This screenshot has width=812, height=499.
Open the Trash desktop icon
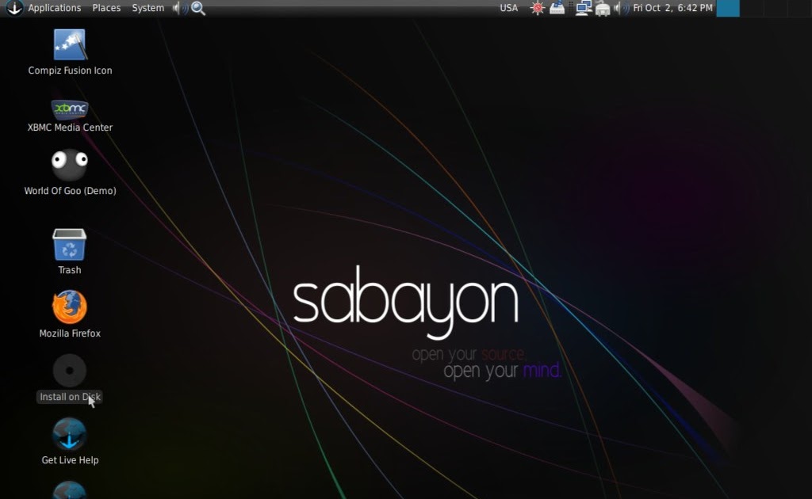pyautogui.click(x=70, y=244)
